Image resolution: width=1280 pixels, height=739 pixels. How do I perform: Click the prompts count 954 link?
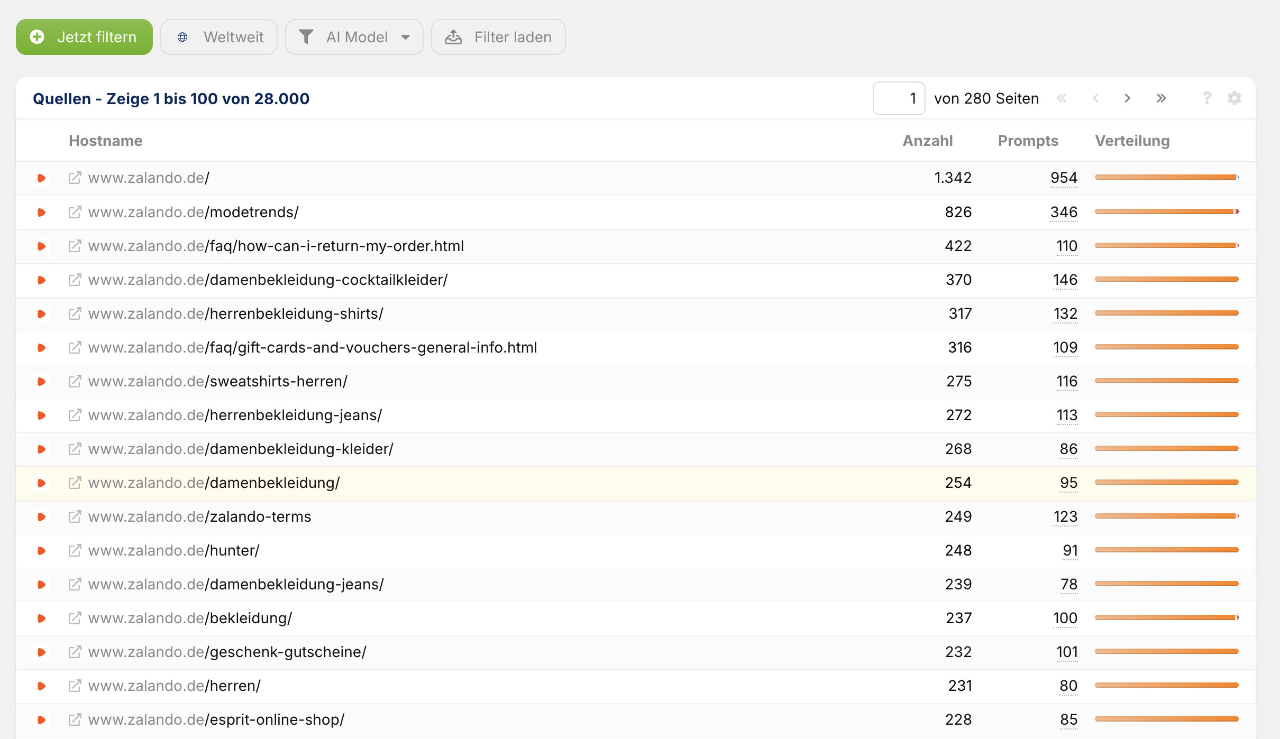[x=1064, y=178]
